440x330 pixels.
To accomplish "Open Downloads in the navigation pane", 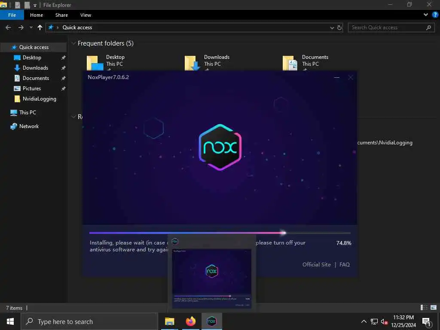I will point(35,68).
